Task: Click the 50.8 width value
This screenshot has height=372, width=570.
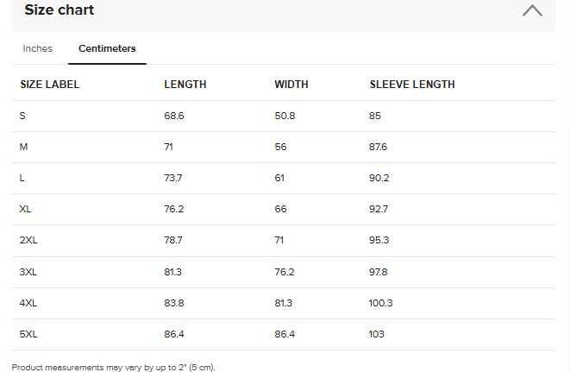Action: 285,116
